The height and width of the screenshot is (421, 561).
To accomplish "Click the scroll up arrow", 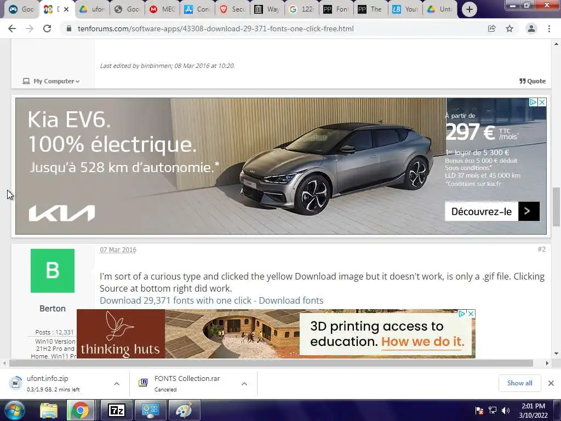I will (556, 44).
